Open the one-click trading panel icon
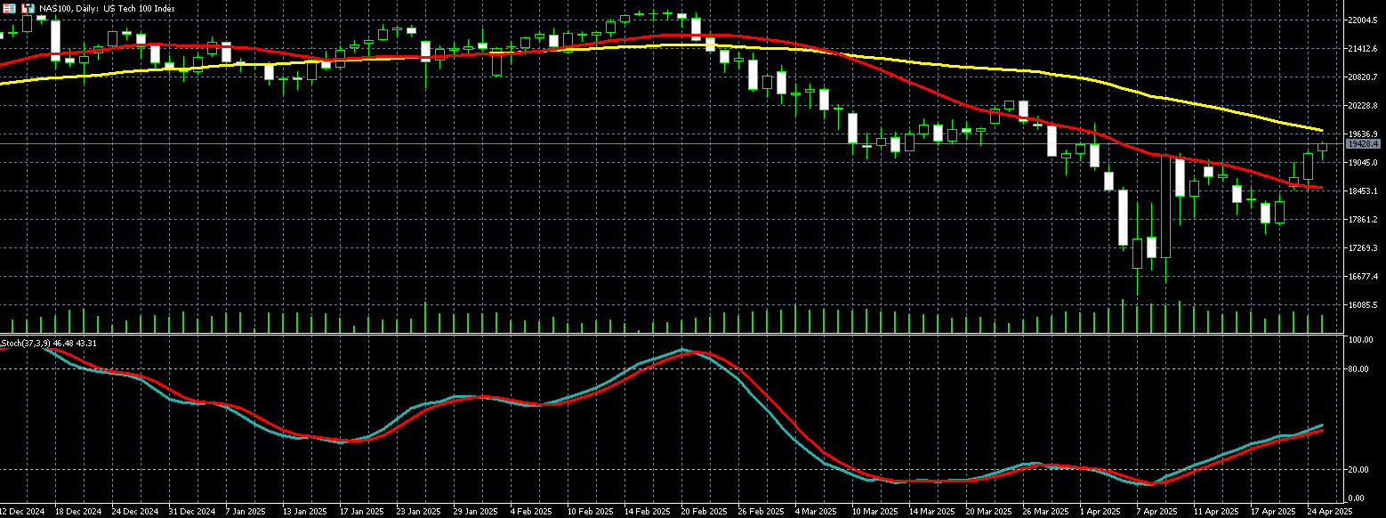1386x518 pixels. [9, 7]
